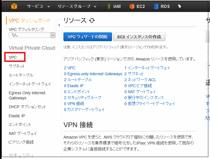Click EC2 インスタンスの作成 button
This screenshot has width=210, height=159.
[x=139, y=37]
